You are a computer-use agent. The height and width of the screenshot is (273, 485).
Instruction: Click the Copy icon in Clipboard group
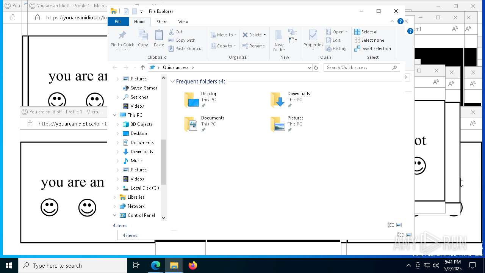click(143, 36)
